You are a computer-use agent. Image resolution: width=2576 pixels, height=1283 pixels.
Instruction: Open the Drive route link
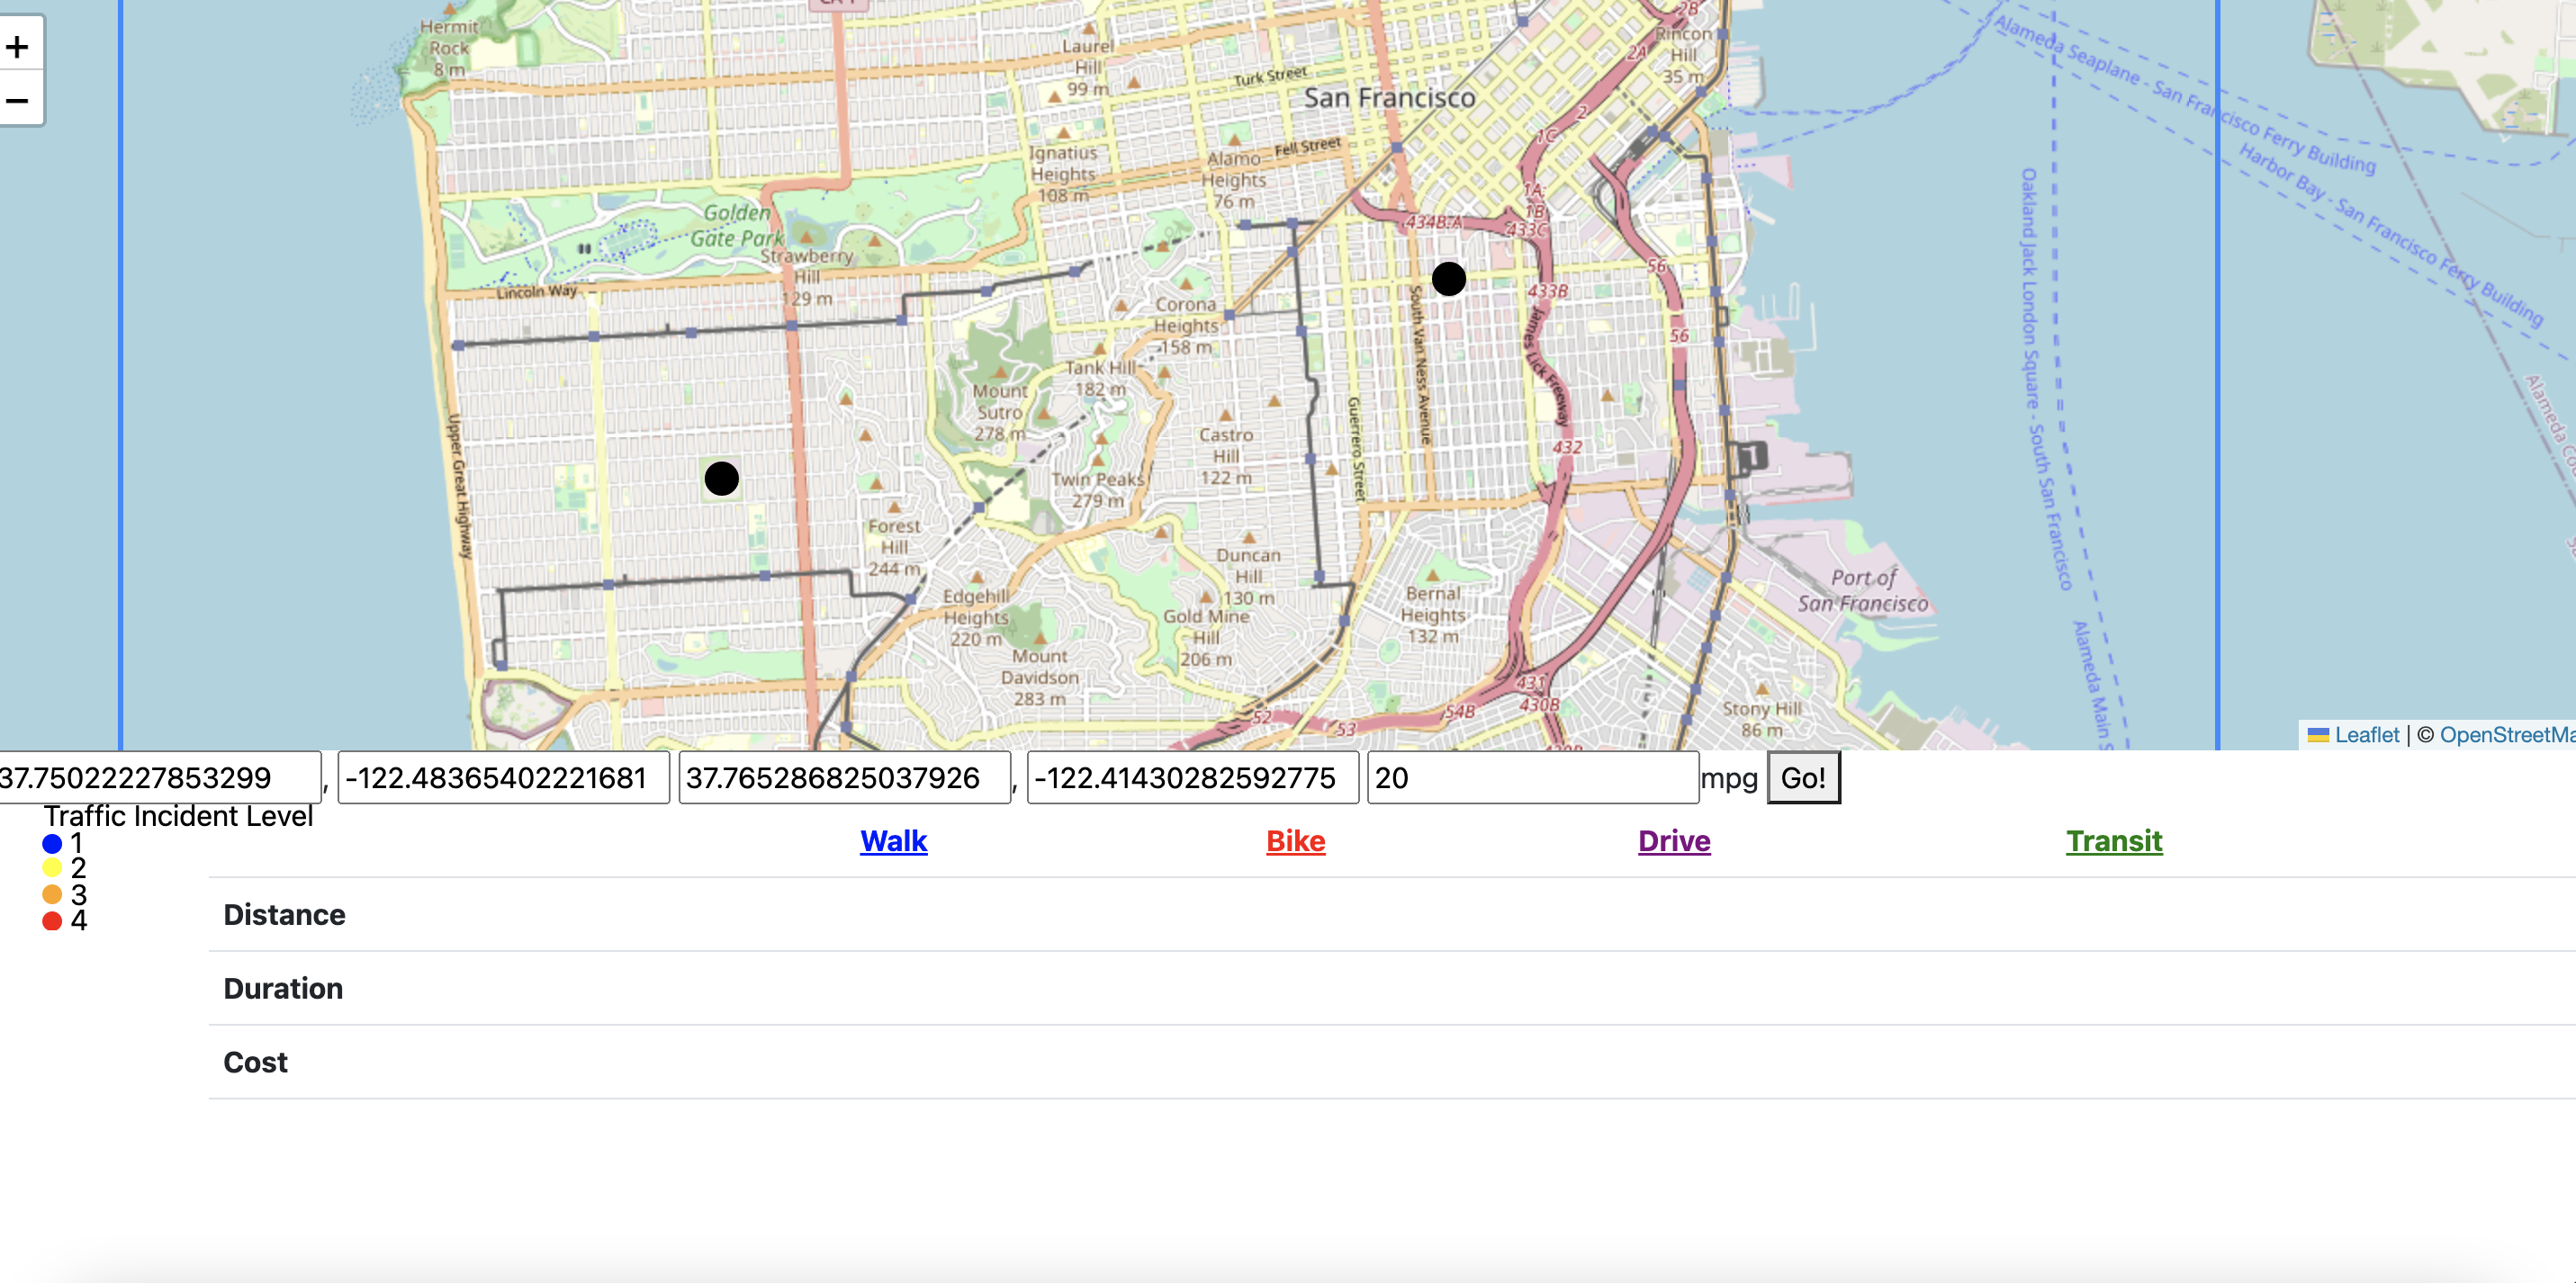pos(1673,841)
